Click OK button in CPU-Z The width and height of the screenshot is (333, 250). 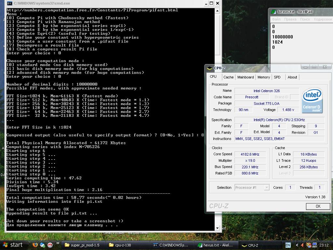(x=318, y=206)
